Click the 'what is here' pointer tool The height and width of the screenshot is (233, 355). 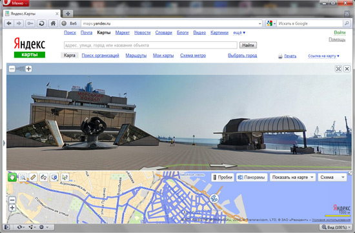point(65,177)
